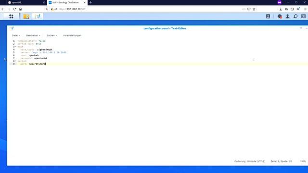This screenshot has width=308, height=173.
Task: Click the browser forward arrow
Action: [9, 9]
